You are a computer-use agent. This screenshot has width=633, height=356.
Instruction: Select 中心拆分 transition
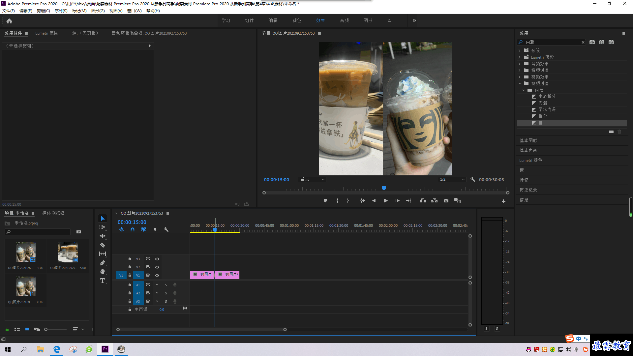coord(547,97)
